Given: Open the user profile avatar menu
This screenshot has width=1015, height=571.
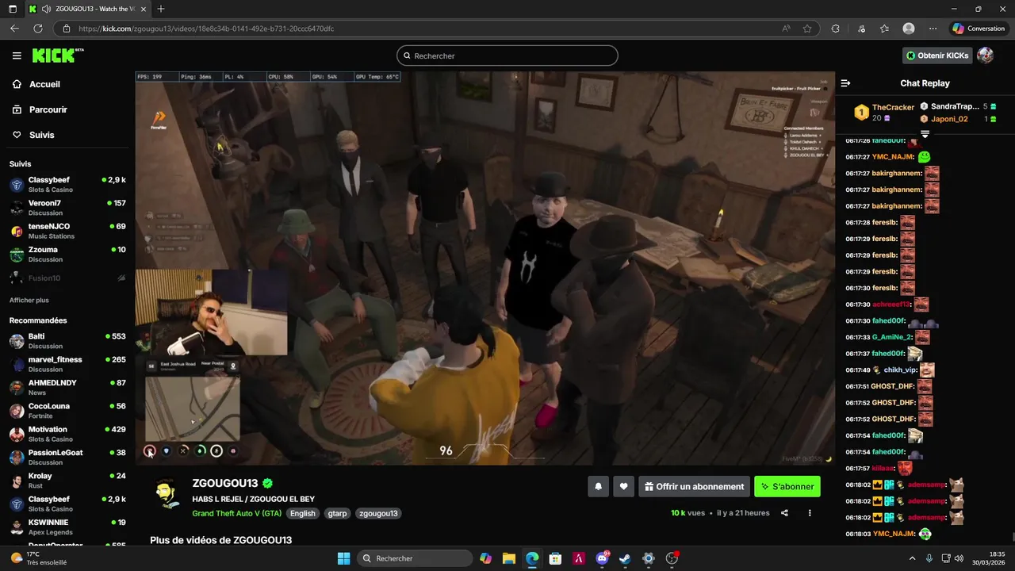Looking at the screenshot, I should click(x=986, y=56).
